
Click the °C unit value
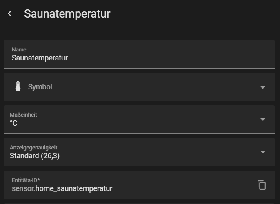(13, 123)
